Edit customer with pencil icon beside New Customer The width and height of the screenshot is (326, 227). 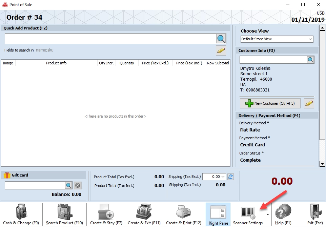309,103
